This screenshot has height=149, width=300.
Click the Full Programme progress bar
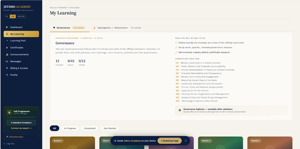tap(21, 117)
